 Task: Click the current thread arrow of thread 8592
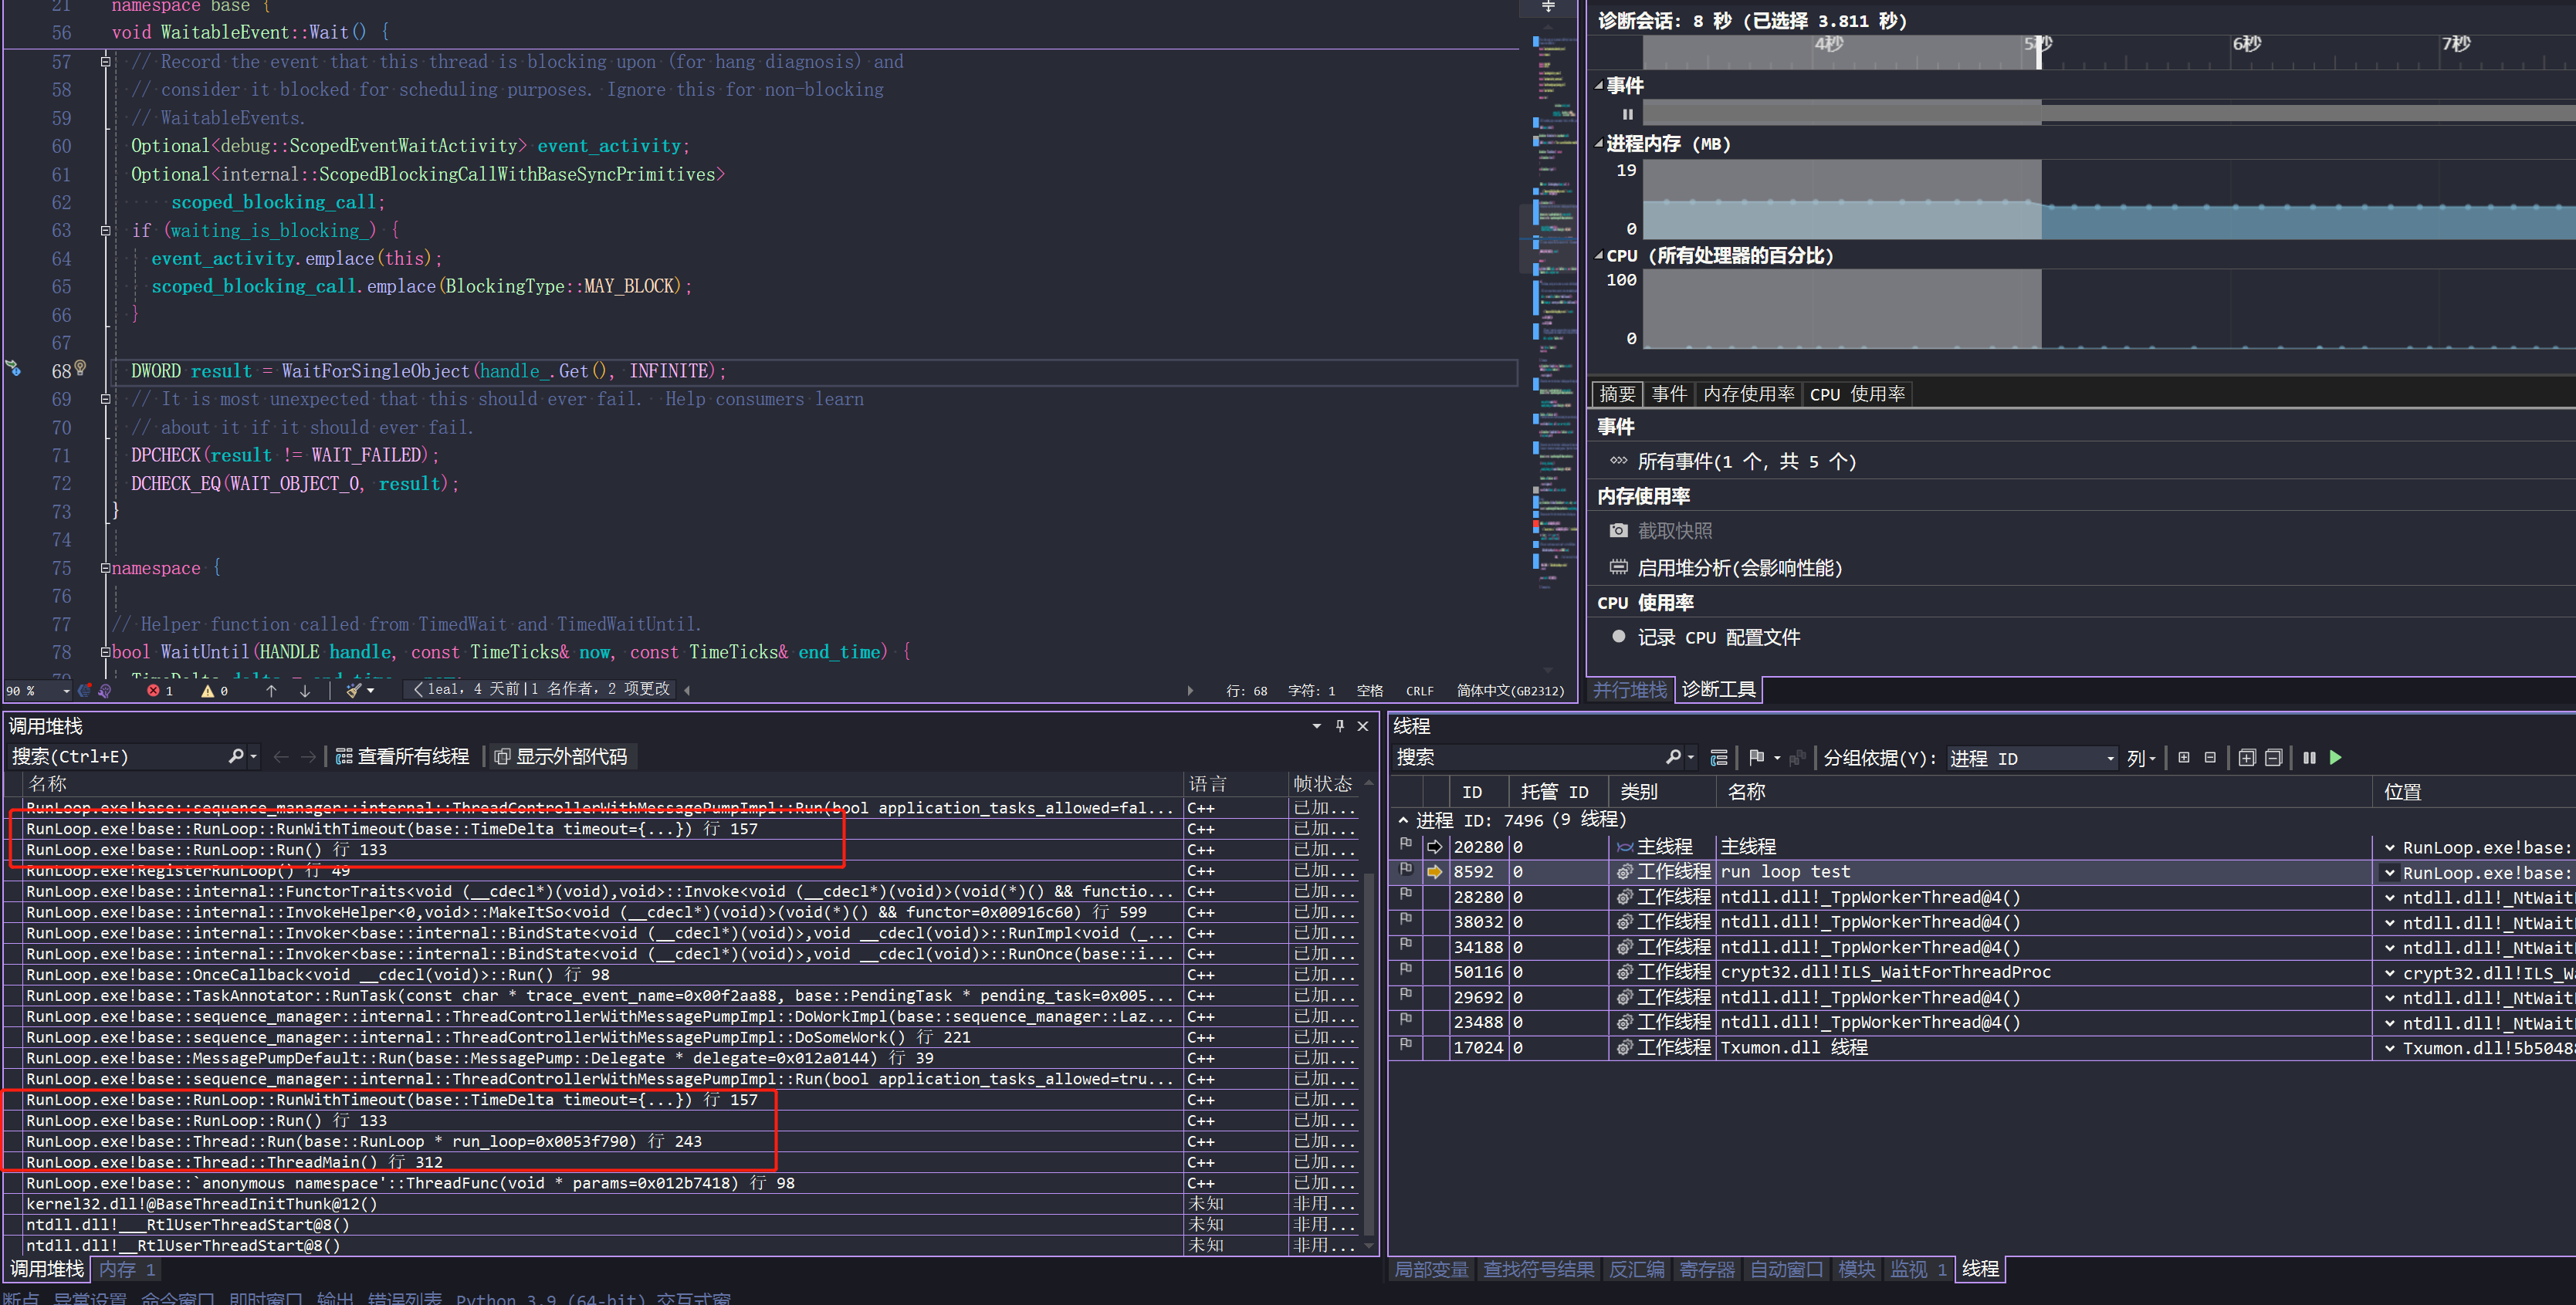tap(1435, 872)
